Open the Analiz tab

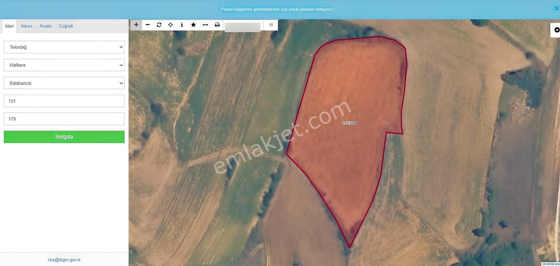tap(45, 26)
